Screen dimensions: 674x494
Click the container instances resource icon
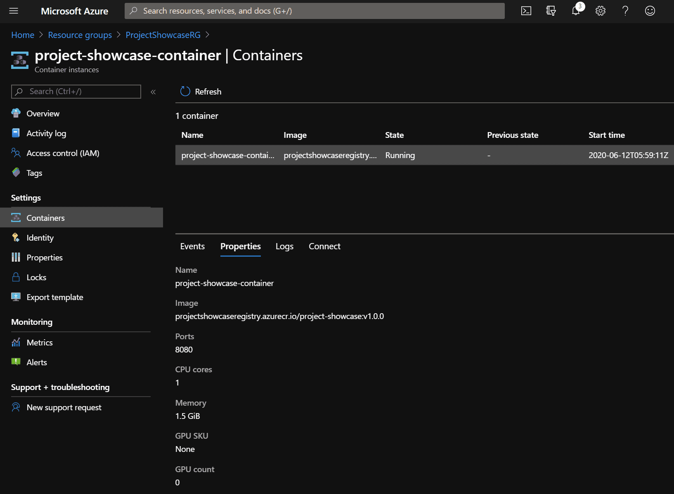pyautogui.click(x=20, y=60)
